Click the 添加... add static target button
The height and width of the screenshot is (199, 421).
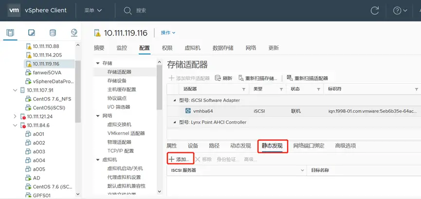click(181, 159)
